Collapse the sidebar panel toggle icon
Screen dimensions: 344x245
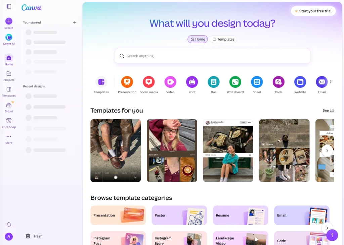[9, 6]
